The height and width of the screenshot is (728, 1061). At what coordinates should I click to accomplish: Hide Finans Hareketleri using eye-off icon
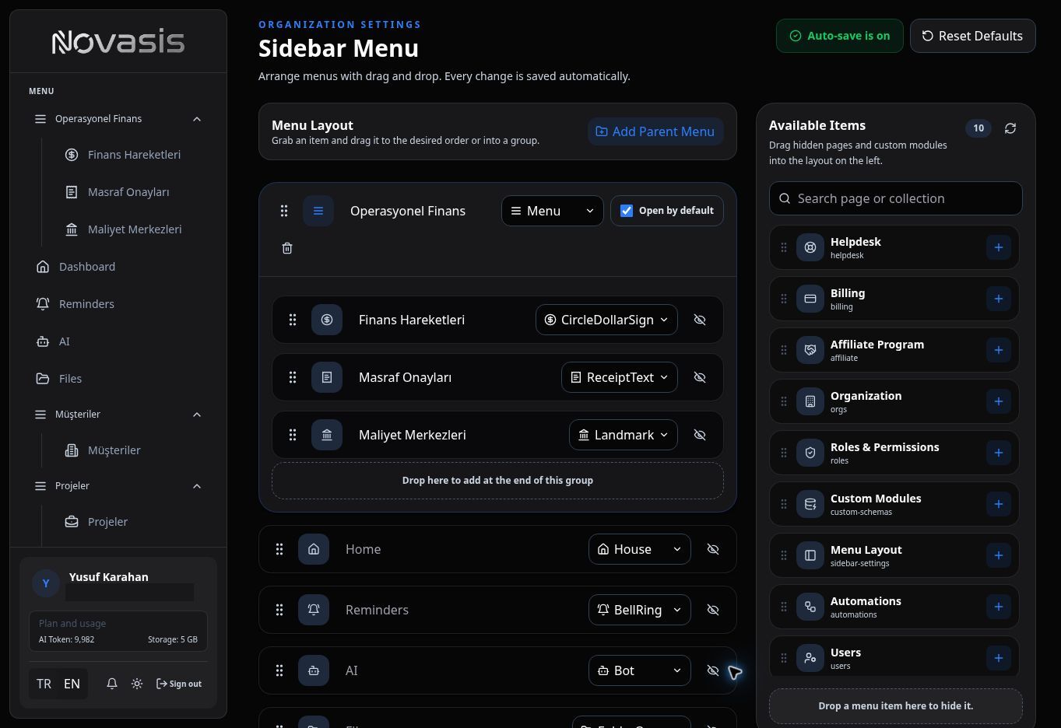[700, 320]
